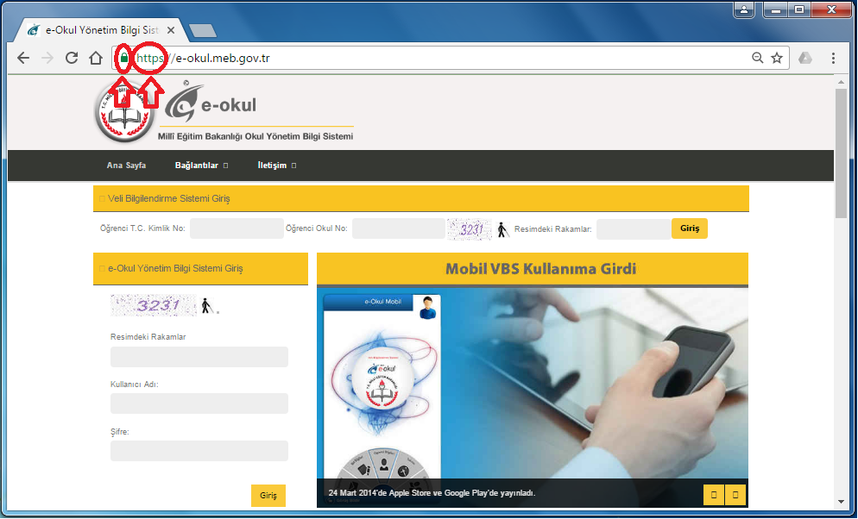Click the Resimdeki Rakamlar field in Yönetim panel

tap(199, 357)
